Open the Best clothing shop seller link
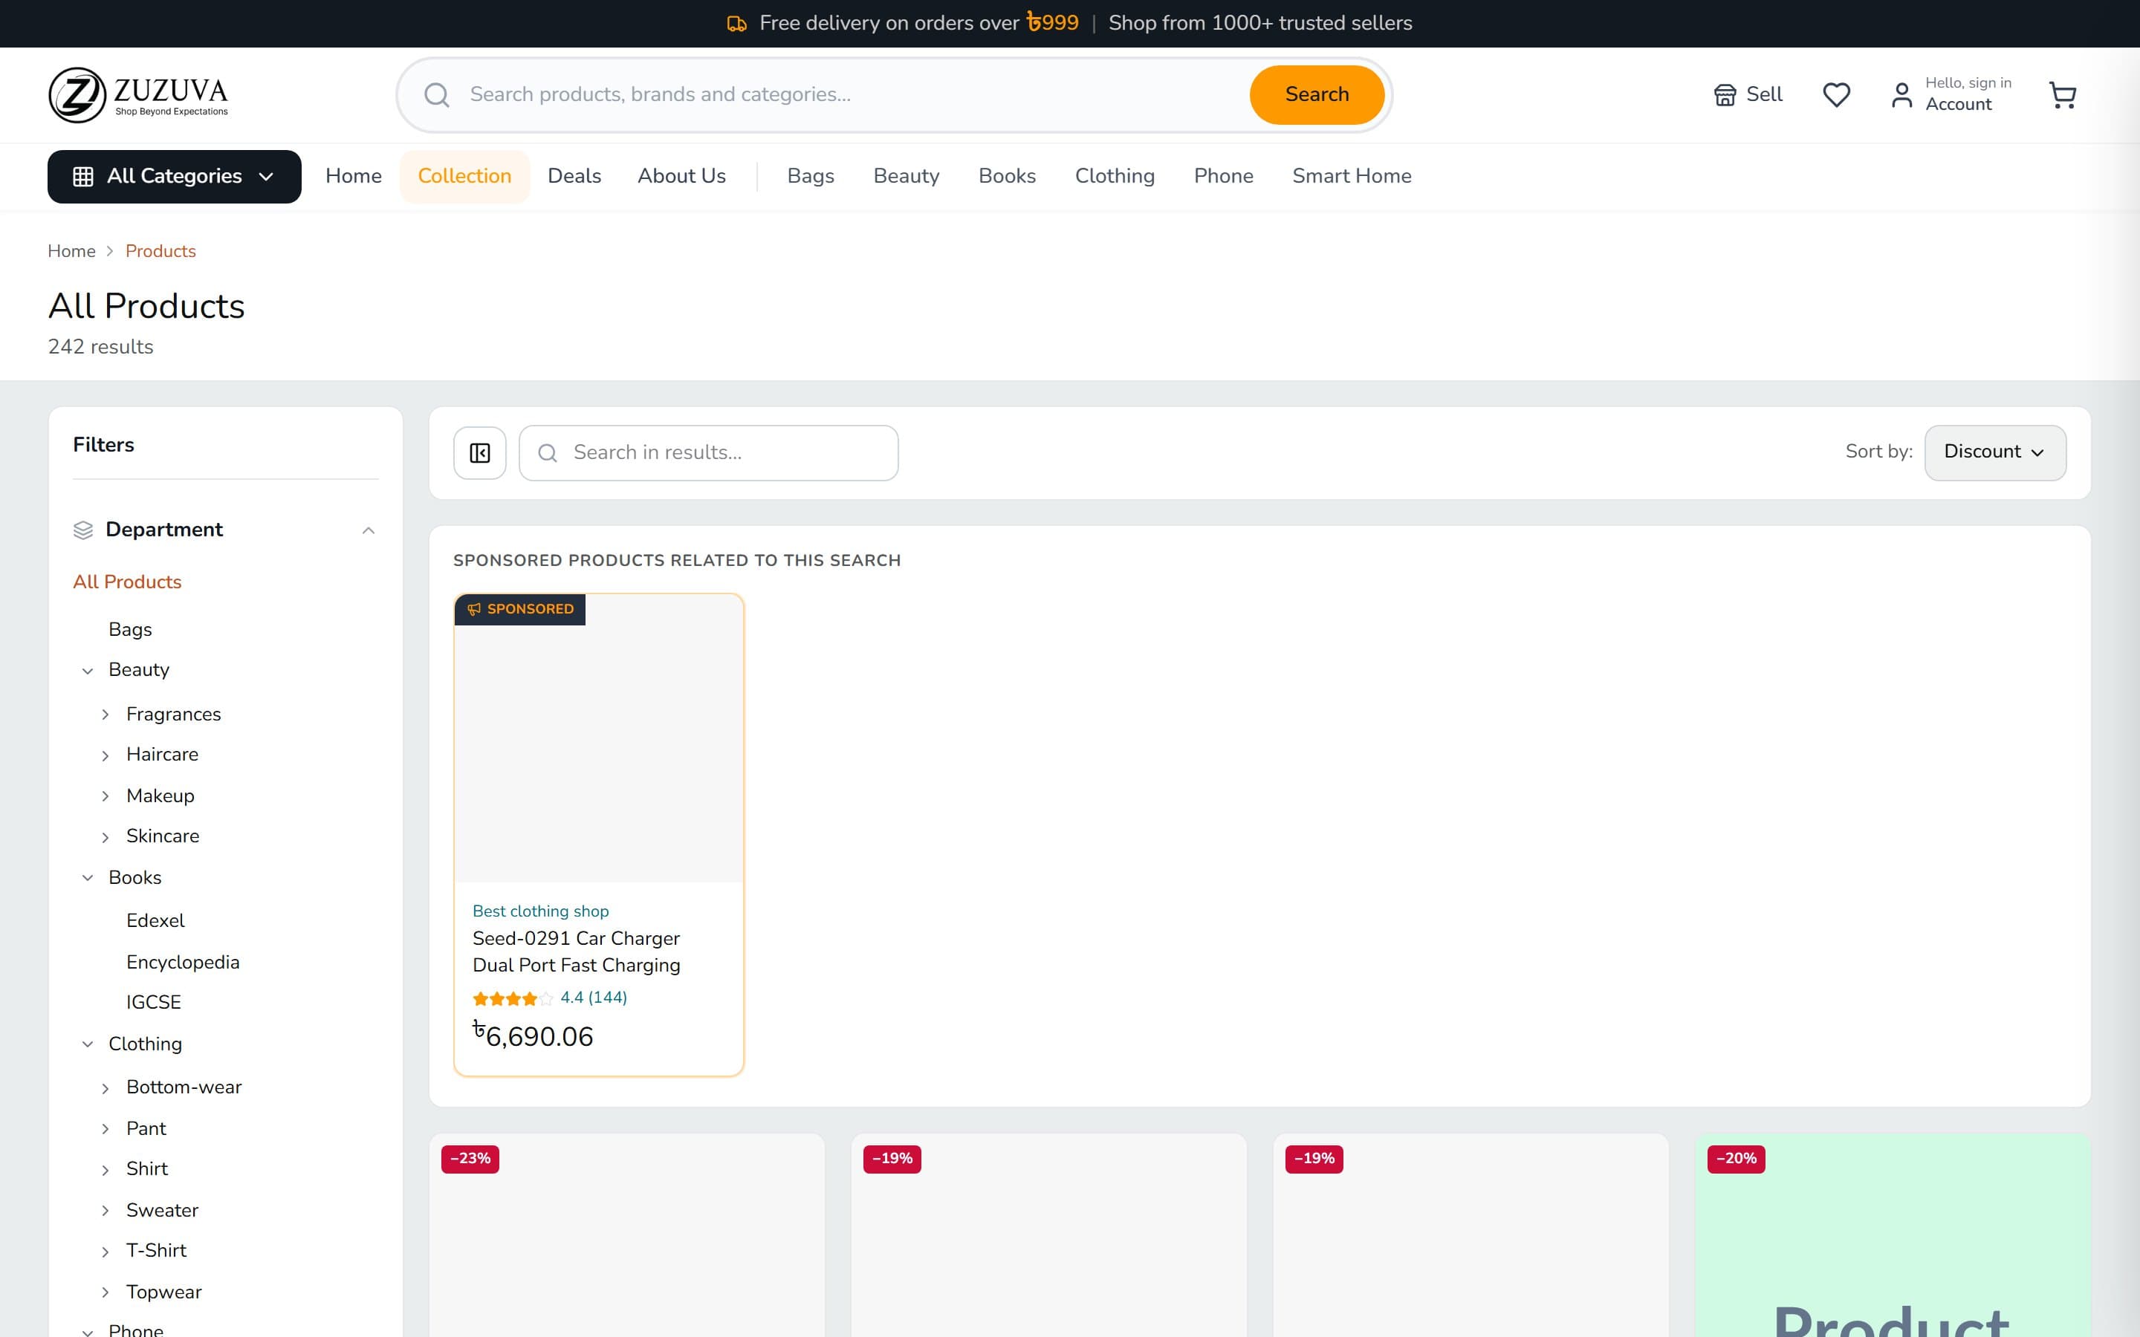The width and height of the screenshot is (2140, 1337). click(540, 911)
